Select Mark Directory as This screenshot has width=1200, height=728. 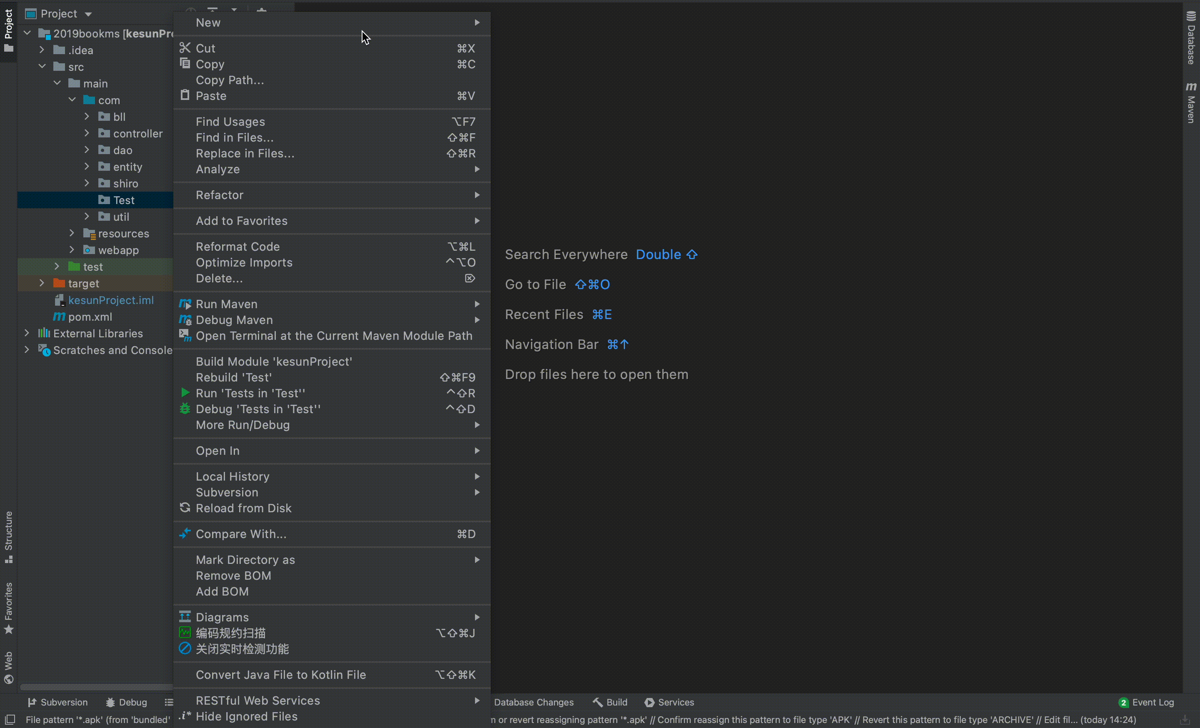(332, 560)
